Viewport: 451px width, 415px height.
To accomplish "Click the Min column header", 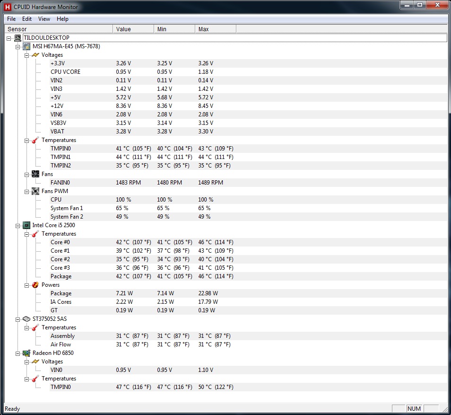I will click(x=174, y=29).
